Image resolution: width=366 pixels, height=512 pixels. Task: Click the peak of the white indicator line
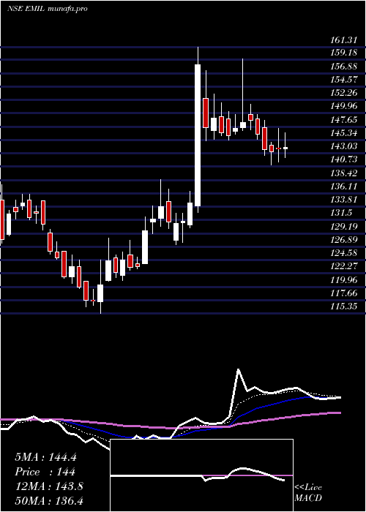[238, 369]
